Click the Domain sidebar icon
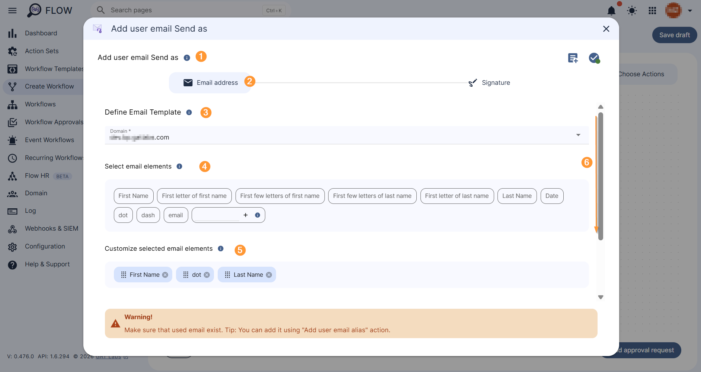Viewport: 701px width, 372px height. (x=12, y=193)
